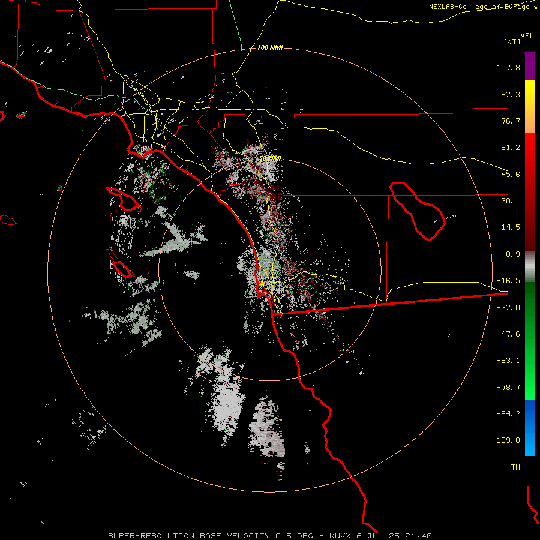Click the TH legend label
The width and height of the screenshot is (540, 540).
[515, 467]
